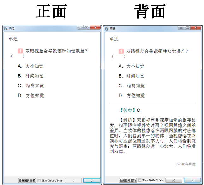Click the 单选 label in left window
The height and width of the screenshot is (185, 204).
pyautogui.click(x=13, y=39)
